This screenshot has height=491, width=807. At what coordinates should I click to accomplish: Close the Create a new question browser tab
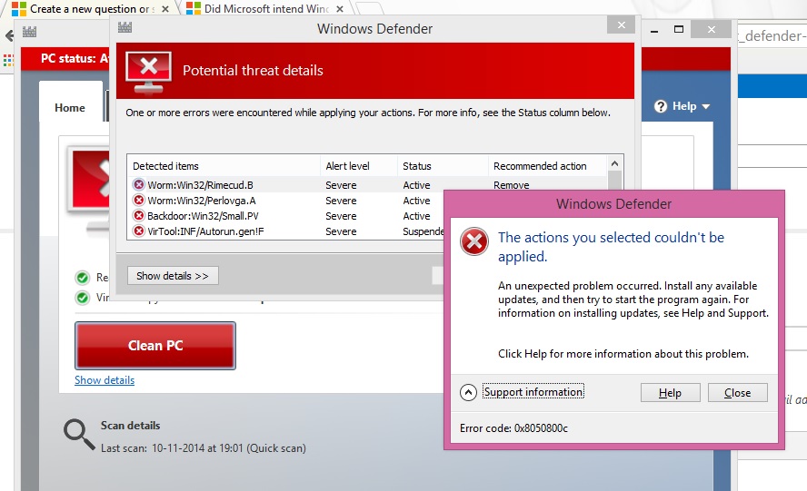click(164, 9)
